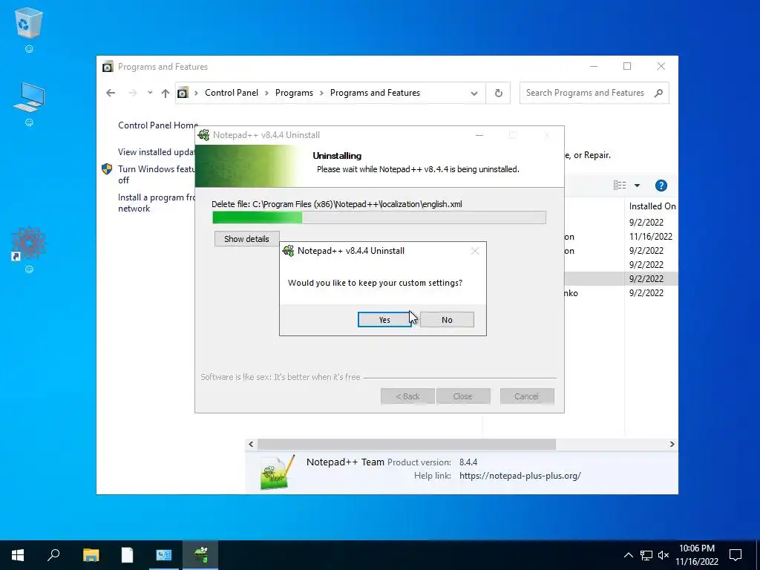Expand the view options dropdown arrow
This screenshot has width=760, height=570.
[x=637, y=185]
